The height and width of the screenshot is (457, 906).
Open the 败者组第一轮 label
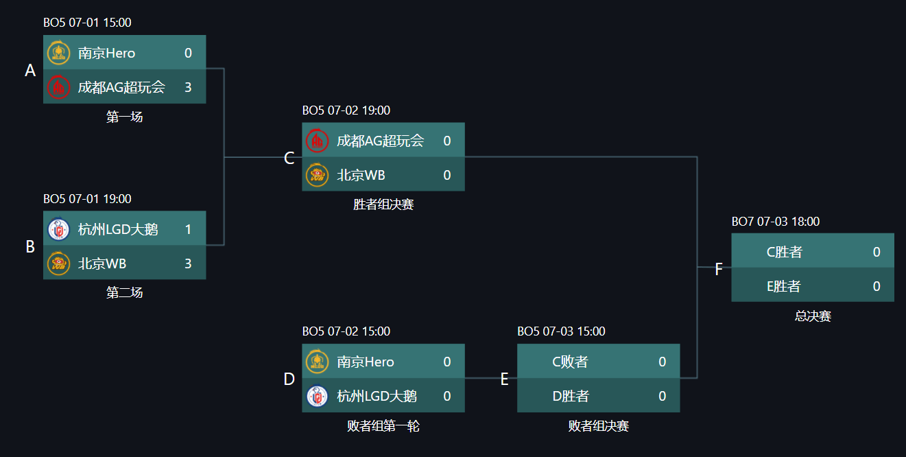[383, 426]
